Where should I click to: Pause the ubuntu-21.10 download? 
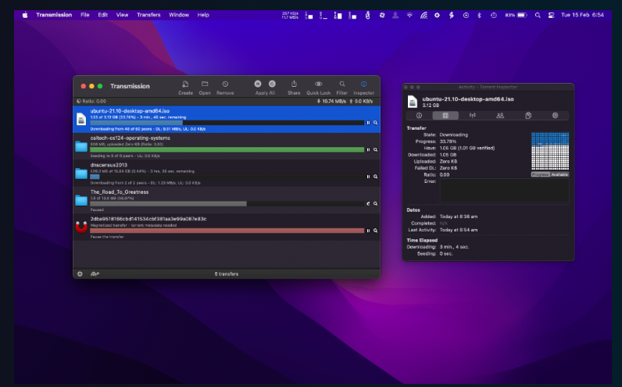368,123
